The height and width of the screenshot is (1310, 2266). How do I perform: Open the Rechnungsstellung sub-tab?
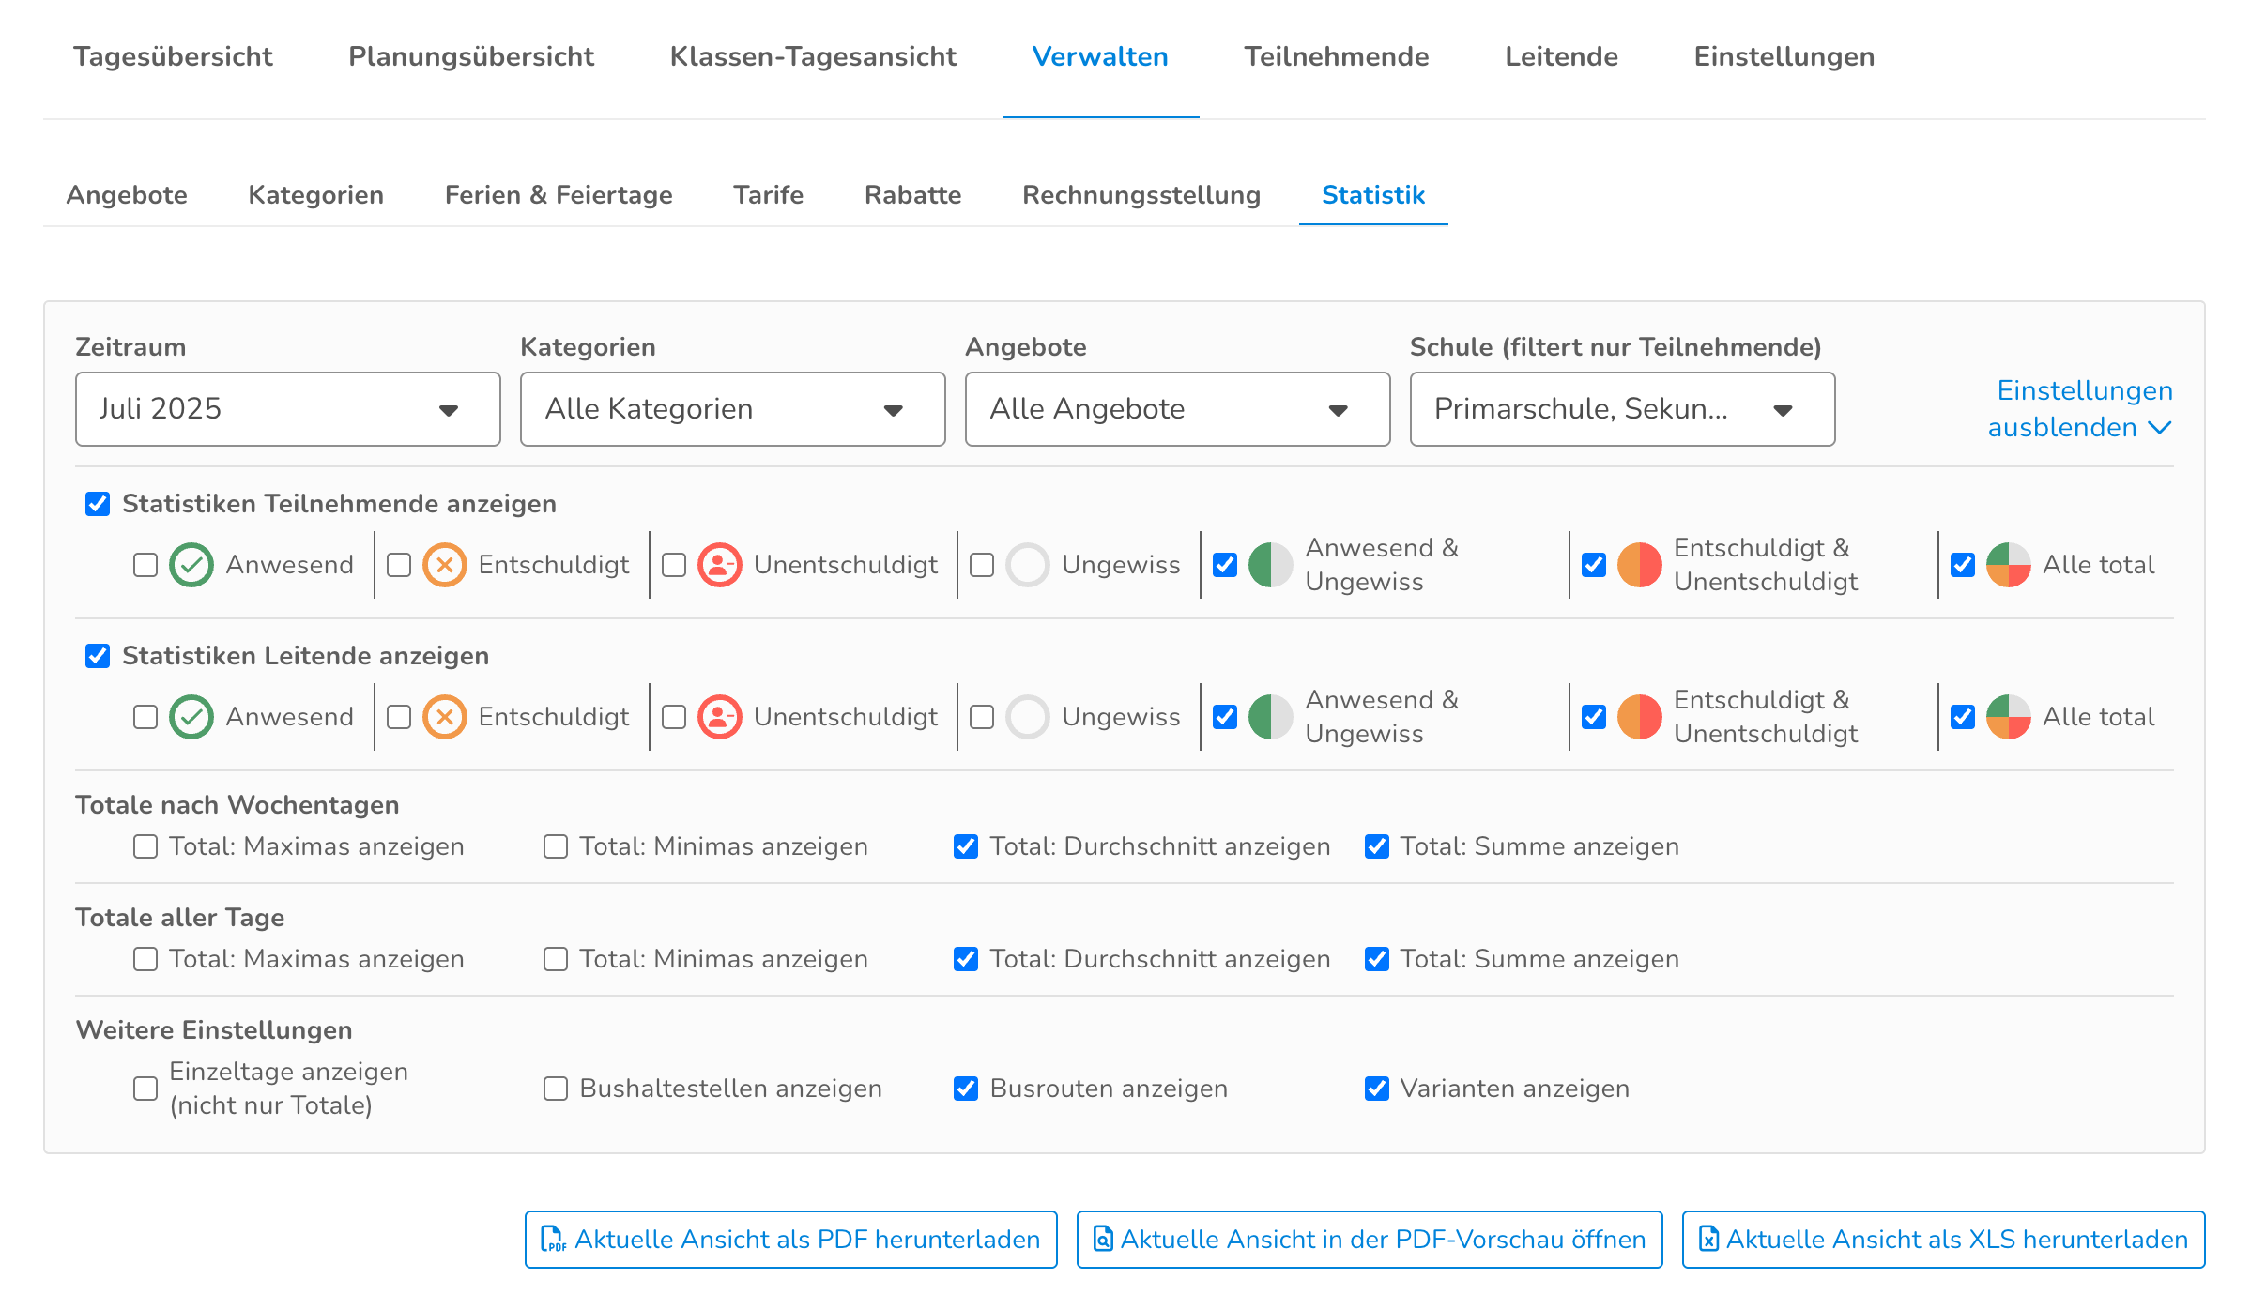pos(1141,195)
